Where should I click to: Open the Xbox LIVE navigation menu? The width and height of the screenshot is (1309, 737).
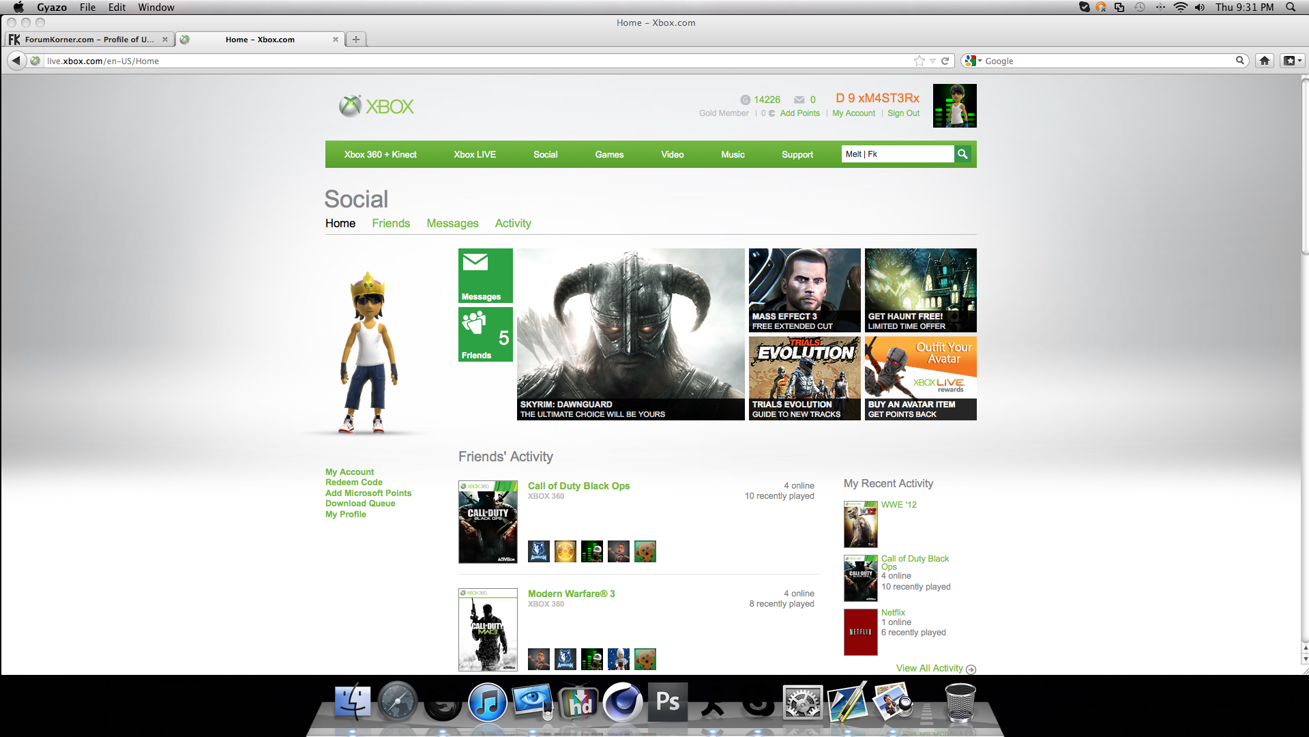475,154
